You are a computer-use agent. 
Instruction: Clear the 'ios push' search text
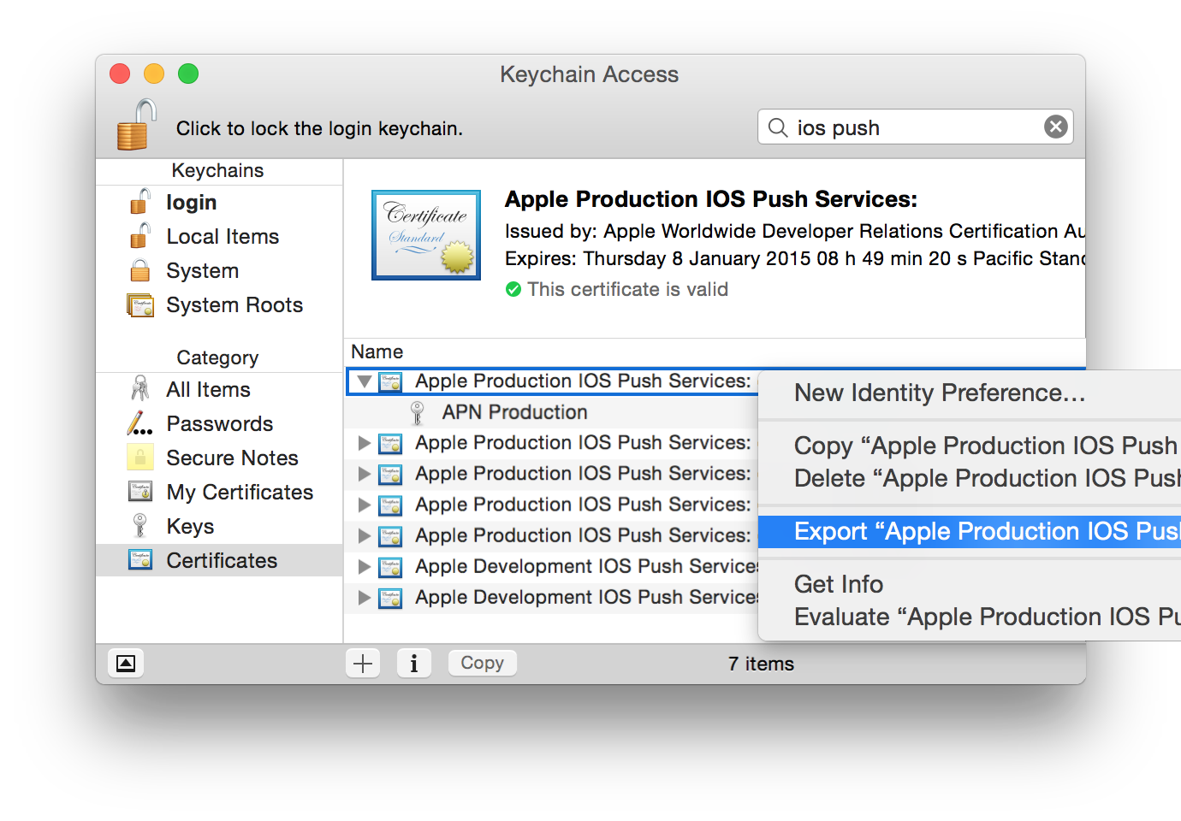[x=1056, y=127]
